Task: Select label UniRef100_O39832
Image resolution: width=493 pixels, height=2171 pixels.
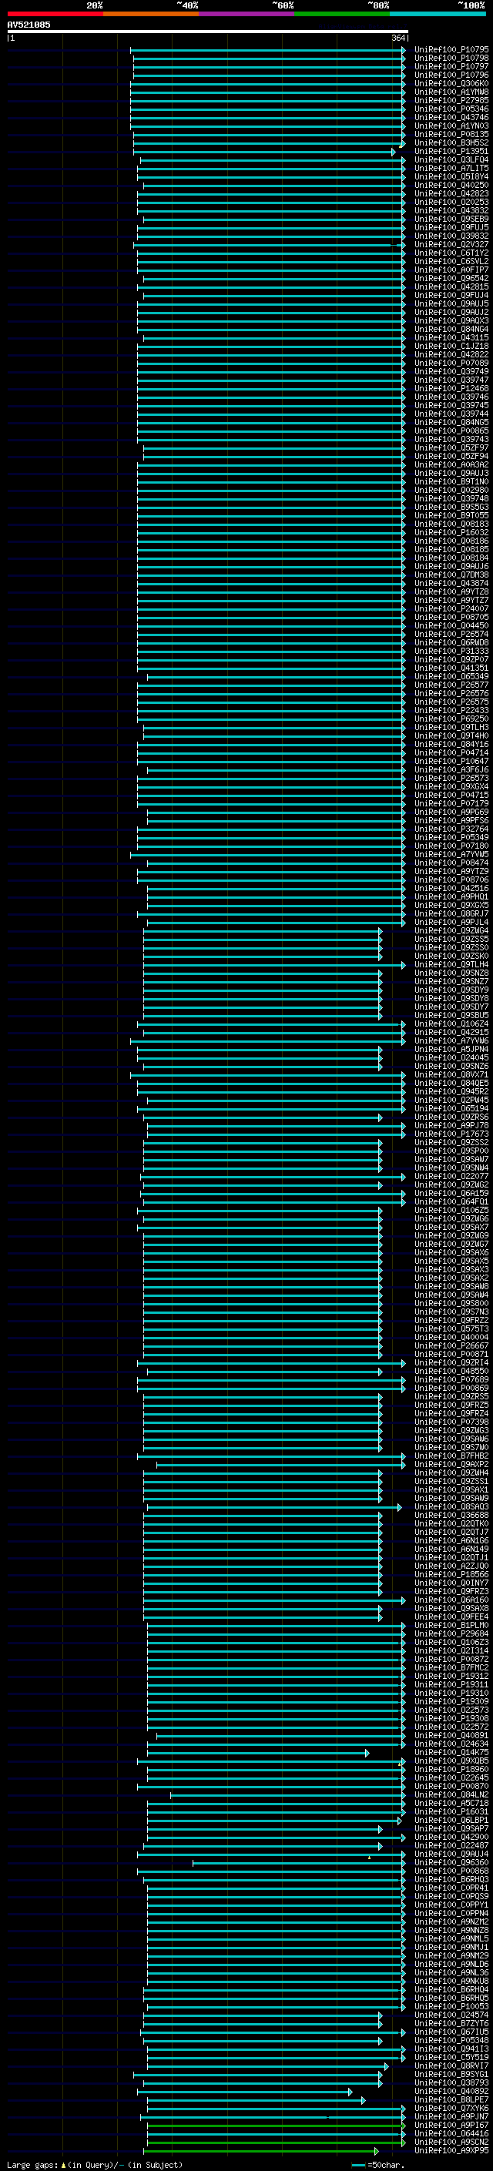Action: click(451, 236)
